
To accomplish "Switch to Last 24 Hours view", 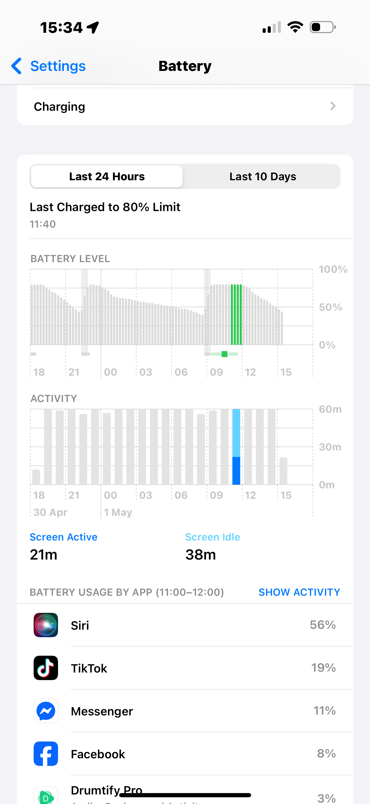I will tap(107, 176).
